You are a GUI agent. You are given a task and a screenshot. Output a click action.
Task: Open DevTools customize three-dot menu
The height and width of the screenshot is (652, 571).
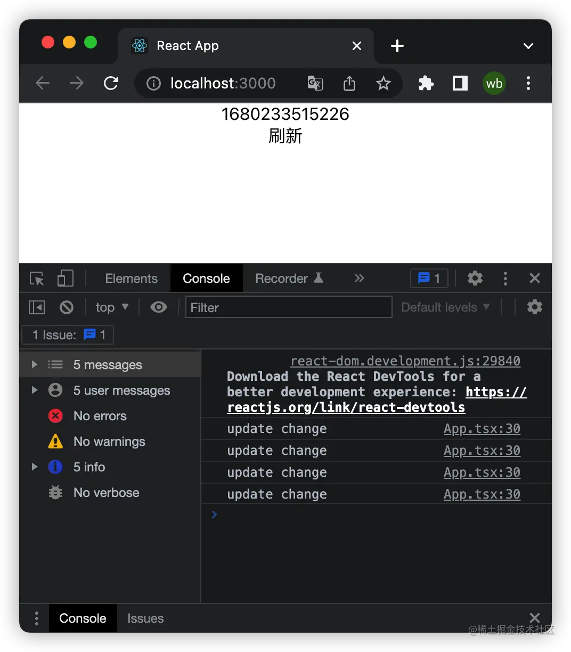[505, 278]
